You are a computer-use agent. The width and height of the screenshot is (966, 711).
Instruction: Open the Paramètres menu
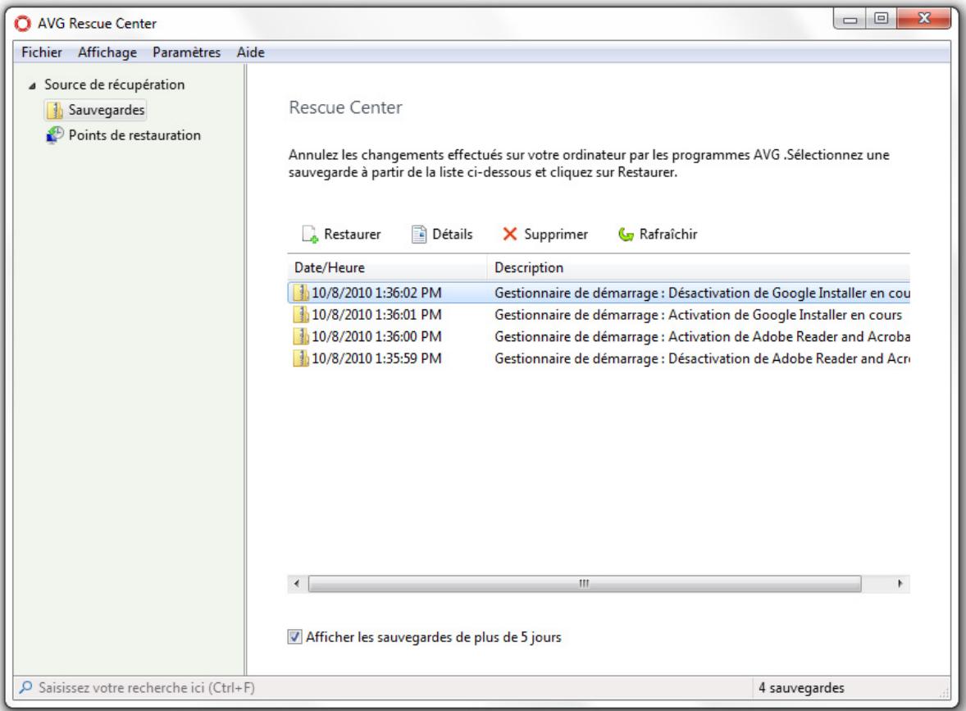point(187,52)
